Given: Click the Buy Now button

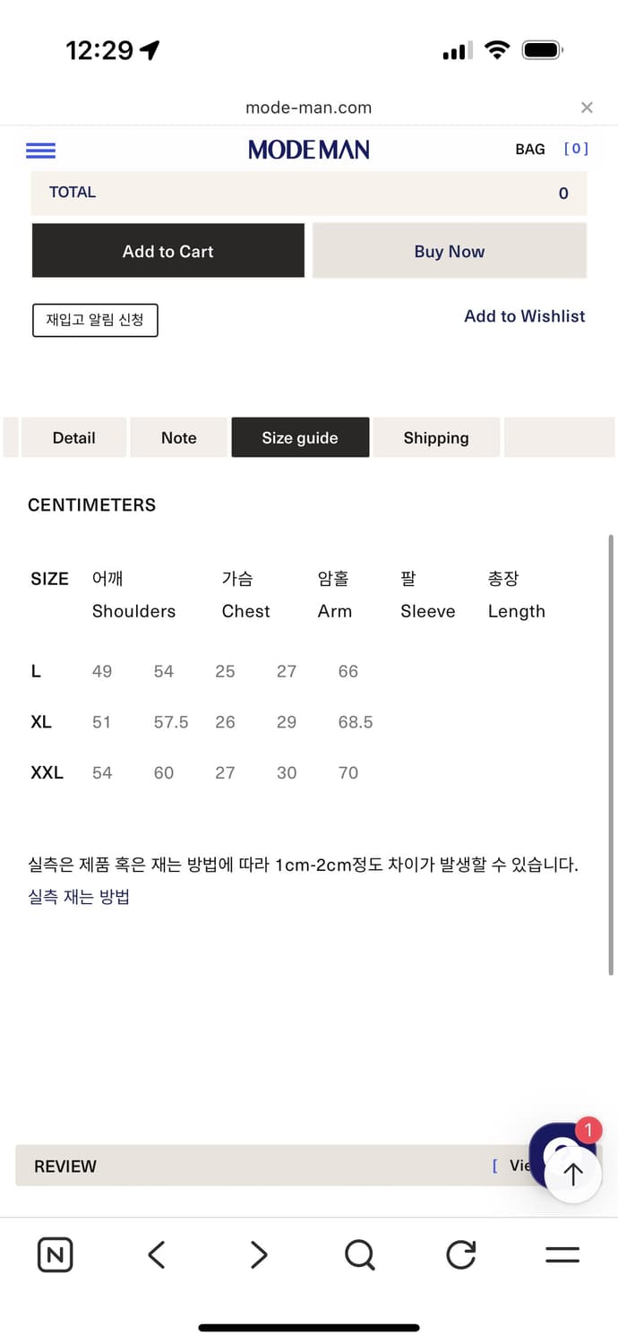Looking at the screenshot, I should [x=450, y=251].
